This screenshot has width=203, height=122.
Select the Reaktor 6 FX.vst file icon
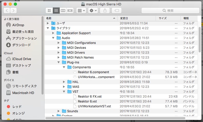[x=75, y=96]
